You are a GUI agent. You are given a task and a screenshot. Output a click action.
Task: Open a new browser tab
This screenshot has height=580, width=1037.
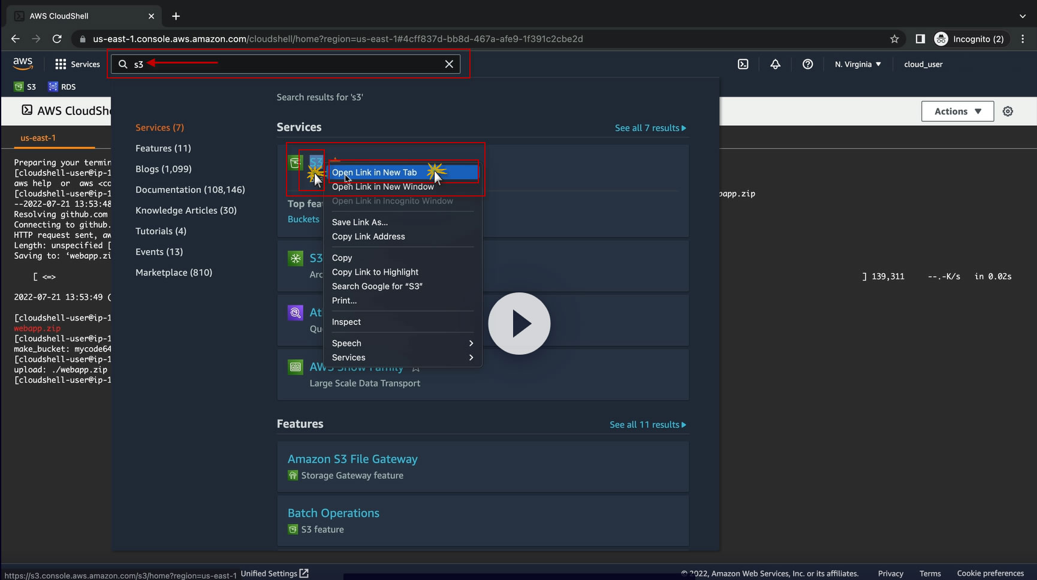click(176, 16)
